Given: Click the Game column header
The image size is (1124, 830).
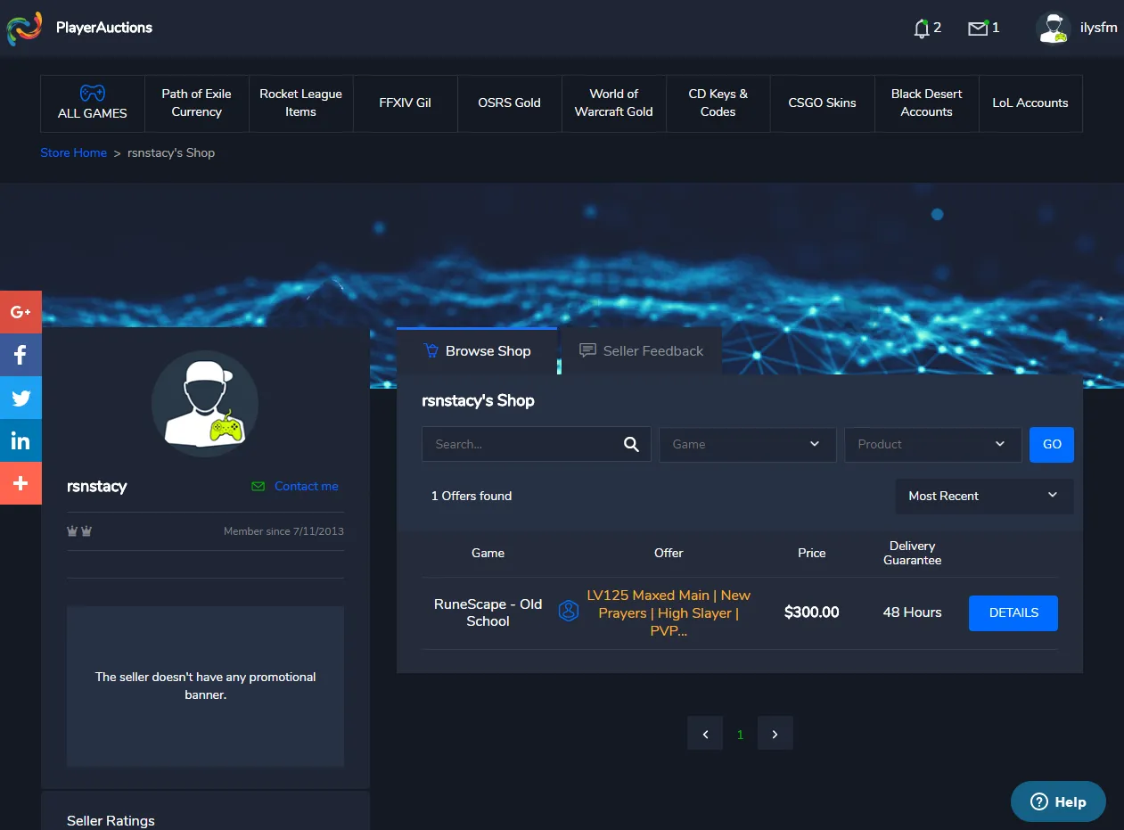Looking at the screenshot, I should [488, 553].
